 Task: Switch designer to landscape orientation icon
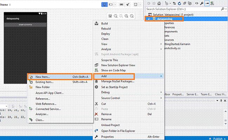111,5
